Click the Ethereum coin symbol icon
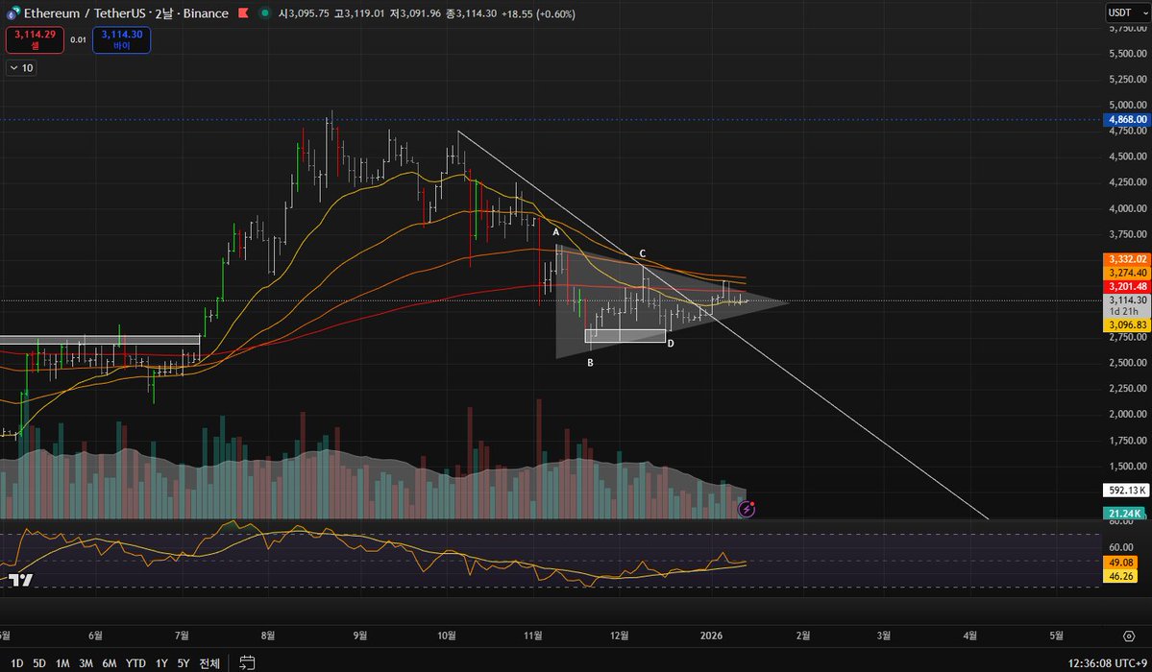Image resolution: width=1152 pixels, height=672 pixels. pos(13,13)
